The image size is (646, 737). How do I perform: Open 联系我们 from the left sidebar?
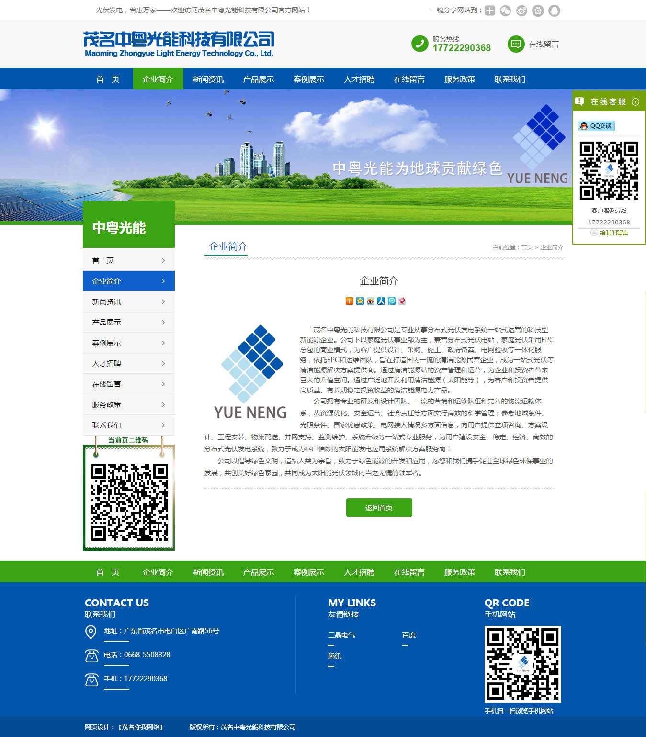tap(107, 425)
